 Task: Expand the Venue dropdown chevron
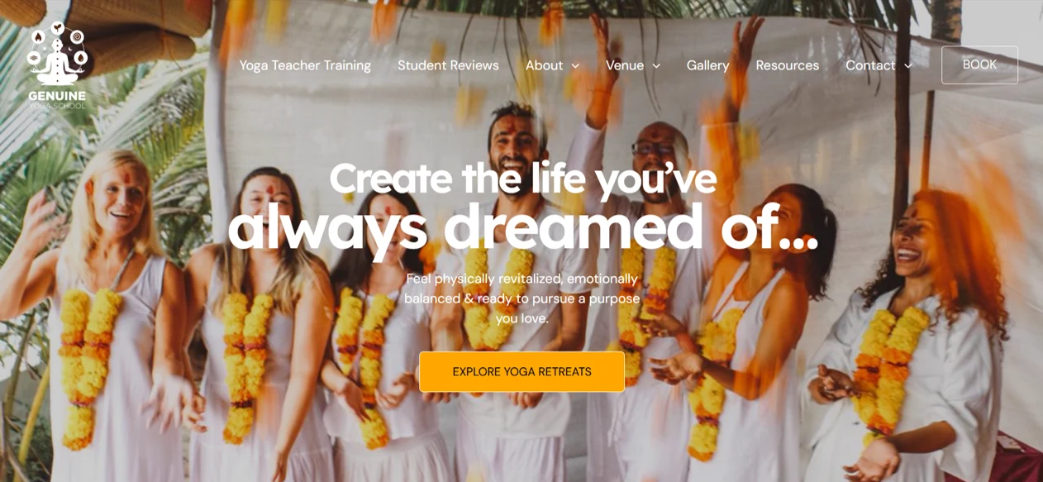656,66
